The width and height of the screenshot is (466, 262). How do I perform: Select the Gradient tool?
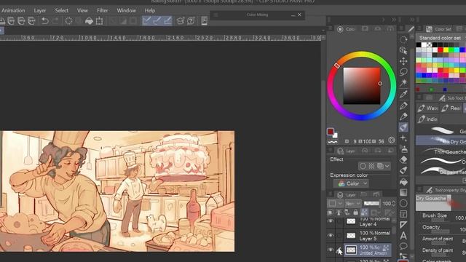403,192
